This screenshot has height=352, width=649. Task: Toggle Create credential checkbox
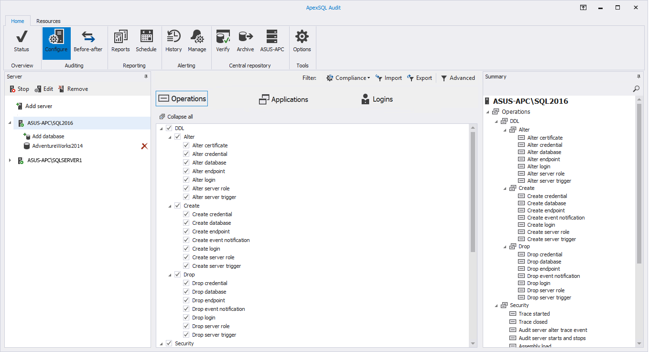tap(186, 214)
